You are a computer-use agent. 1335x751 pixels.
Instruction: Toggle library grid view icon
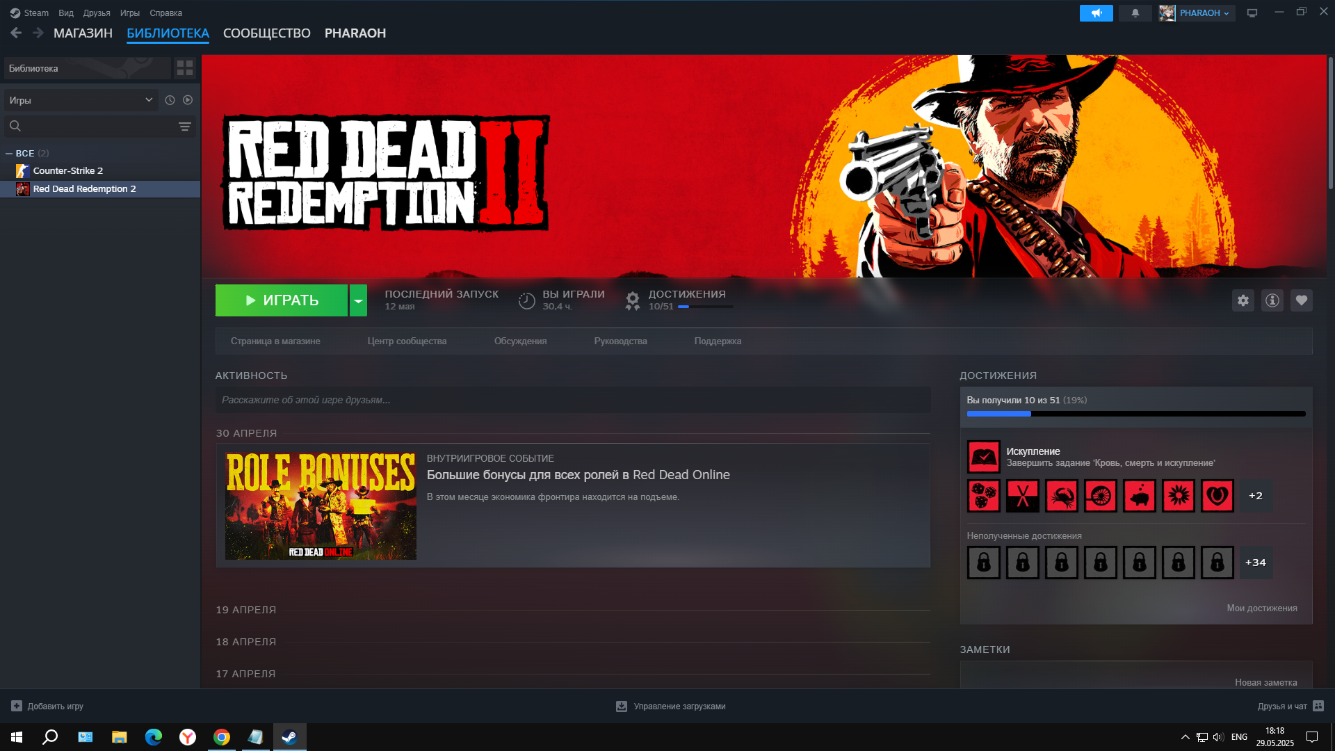coord(185,68)
